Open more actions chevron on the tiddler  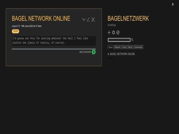[x=84, y=20]
